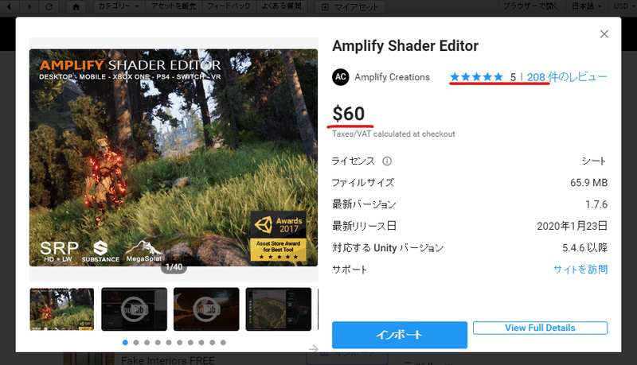
Task: Select the first forest screenshot thumbnail
Action: (x=62, y=309)
